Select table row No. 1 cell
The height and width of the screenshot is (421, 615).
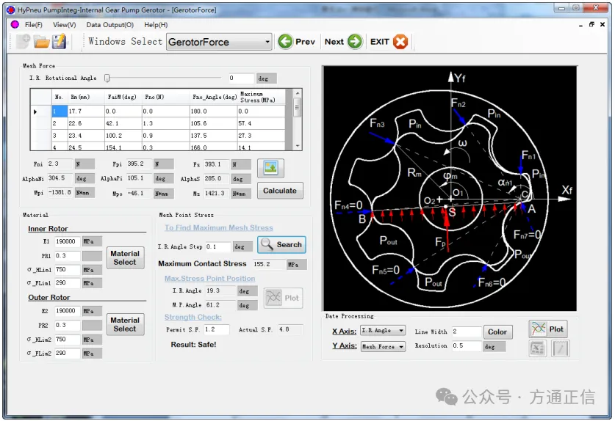coord(60,111)
